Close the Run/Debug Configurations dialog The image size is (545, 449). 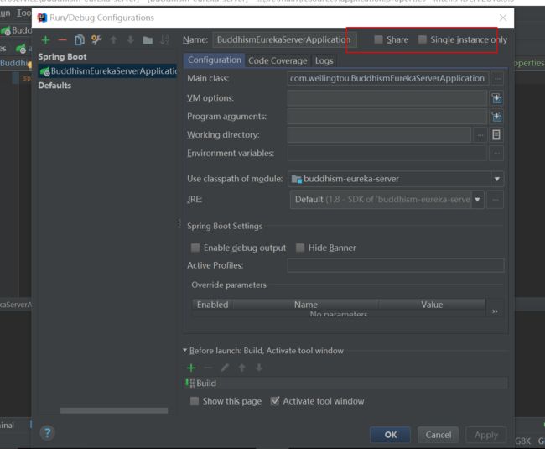click(x=502, y=18)
